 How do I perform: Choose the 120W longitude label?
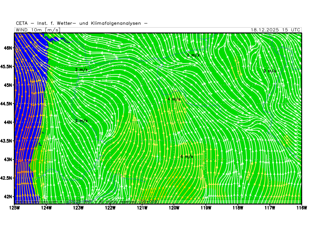[174, 207]
